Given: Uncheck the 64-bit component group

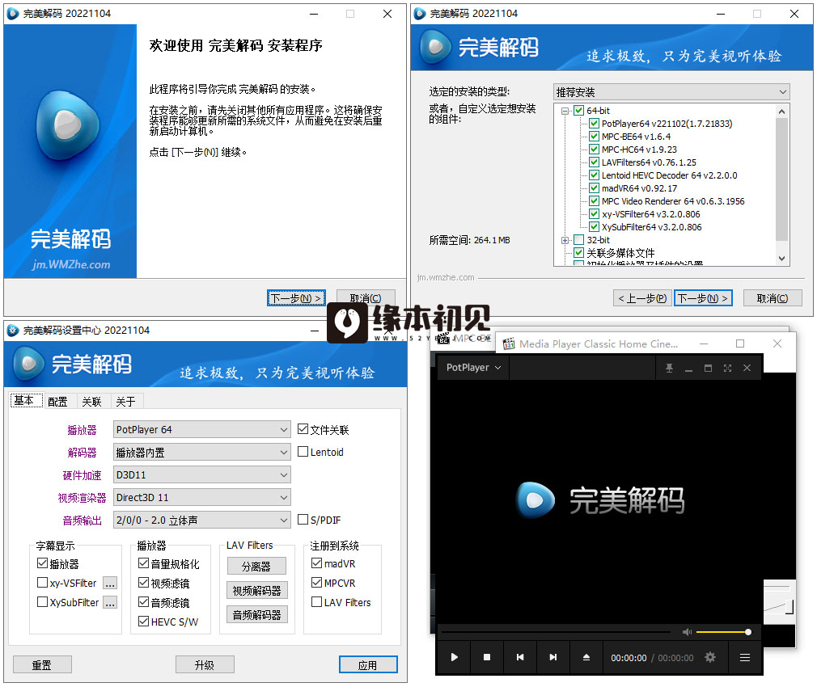Looking at the screenshot, I should coord(578,111).
